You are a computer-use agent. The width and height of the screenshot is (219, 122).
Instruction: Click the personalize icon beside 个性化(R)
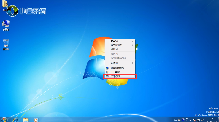click(x=107, y=76)
